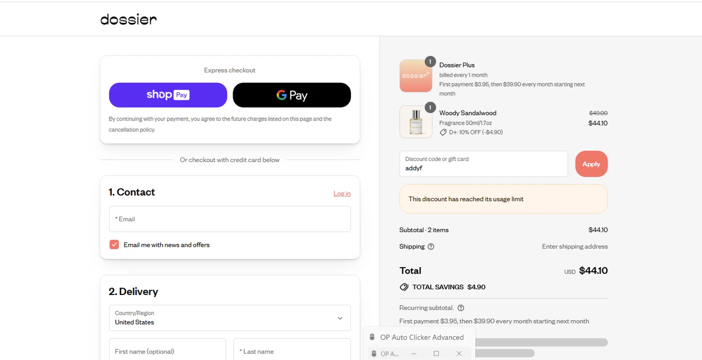Pay with Google Pay express checkout
Image resolution: width=702 pixels, height=360 pixels.
click(292, 95)
